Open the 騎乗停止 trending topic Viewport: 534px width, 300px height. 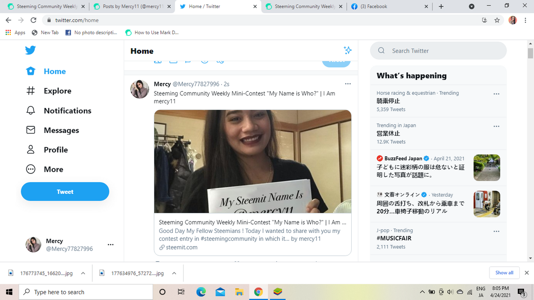click(388, 101)
